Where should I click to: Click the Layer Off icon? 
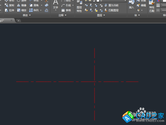tap(86, 5)
